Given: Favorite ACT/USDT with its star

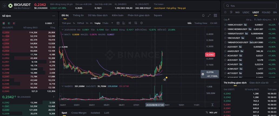Looking at the screenshot, I should pyautogui.click(x=225, y=73).
